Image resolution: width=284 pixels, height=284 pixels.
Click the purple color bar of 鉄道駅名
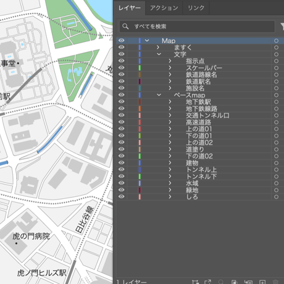pos(140,81)
